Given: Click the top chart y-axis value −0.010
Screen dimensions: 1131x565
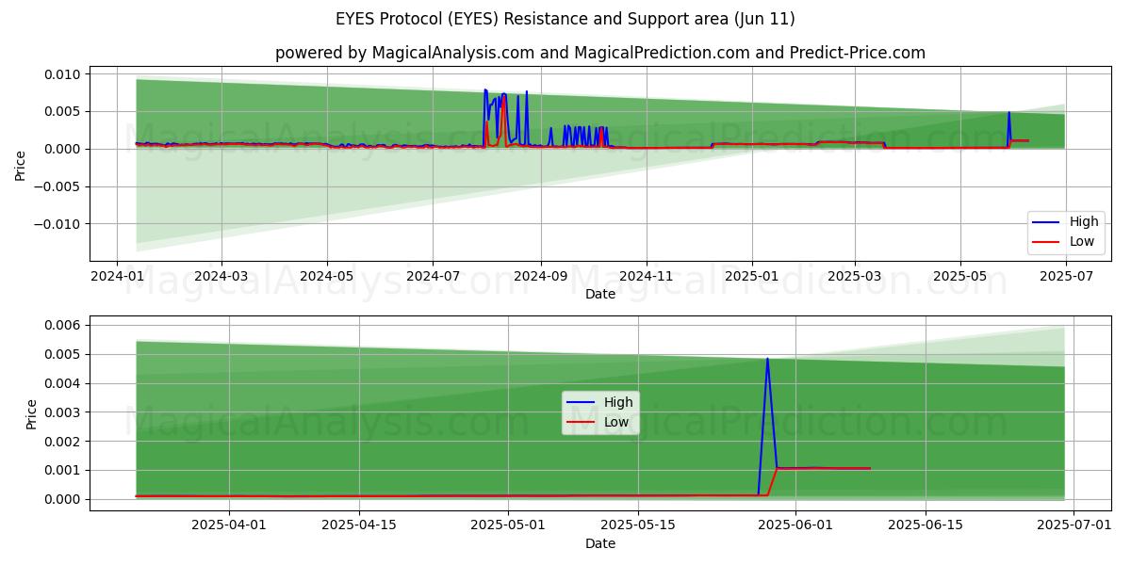Looking at the screenshot, I should (58, 224).
